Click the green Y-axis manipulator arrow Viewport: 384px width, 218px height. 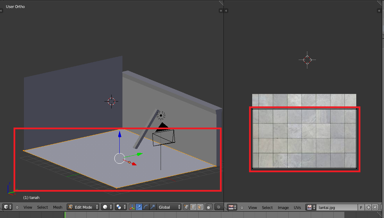[140, 154]
